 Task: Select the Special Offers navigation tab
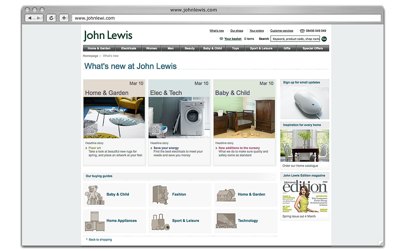point(313,48)
